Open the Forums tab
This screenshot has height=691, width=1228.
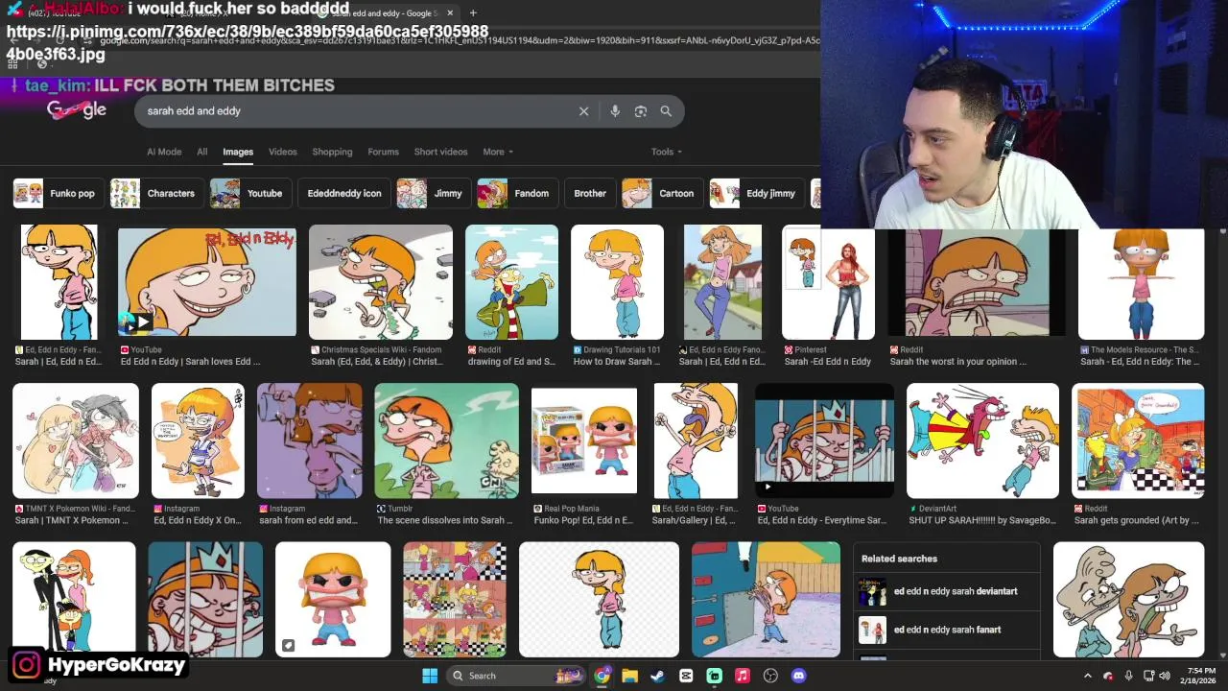[383, 152]
